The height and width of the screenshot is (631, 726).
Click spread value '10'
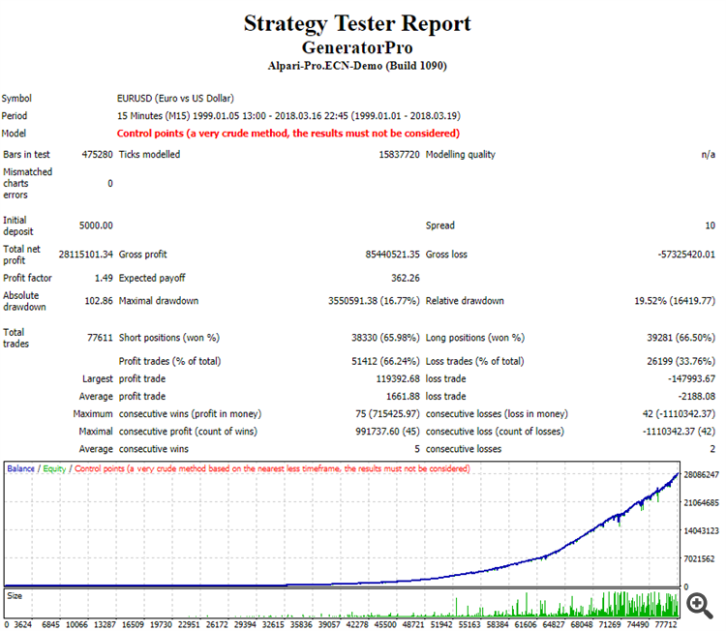pyautogui.click(x=711, y=225)
